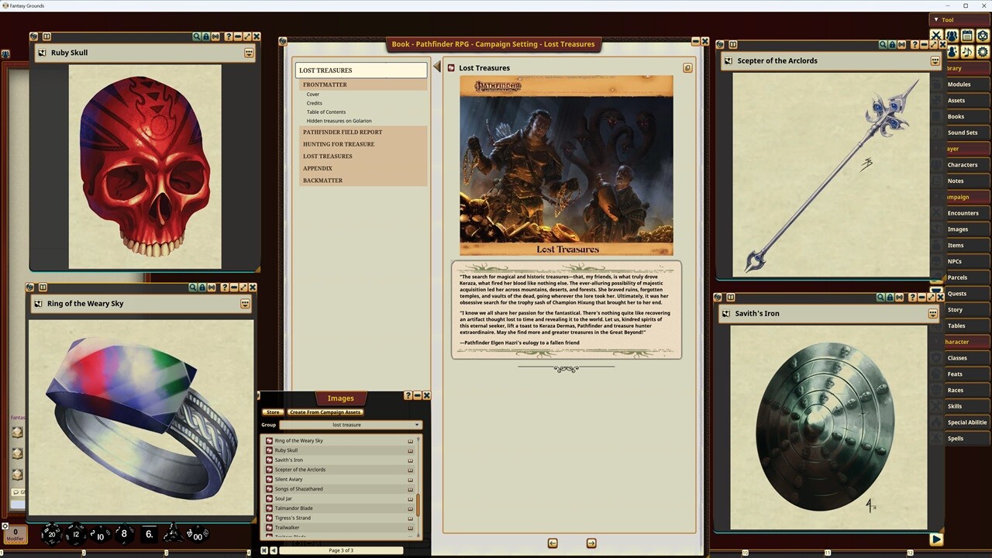Click the help question mark on Images window
992x558 pixels.
coord(408,395)
